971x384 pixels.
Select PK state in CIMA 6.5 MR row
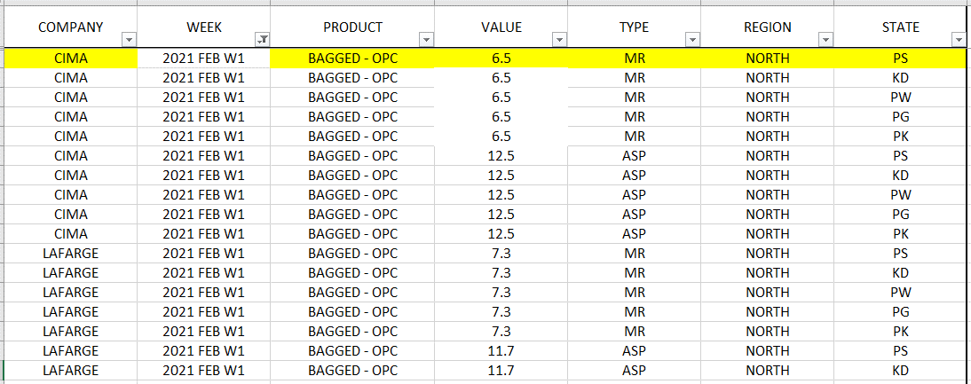(x=900, y=137)
